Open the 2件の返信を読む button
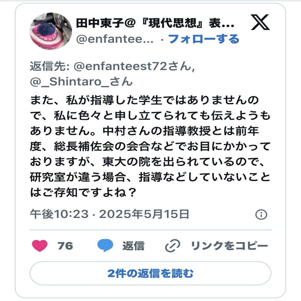 150,273
